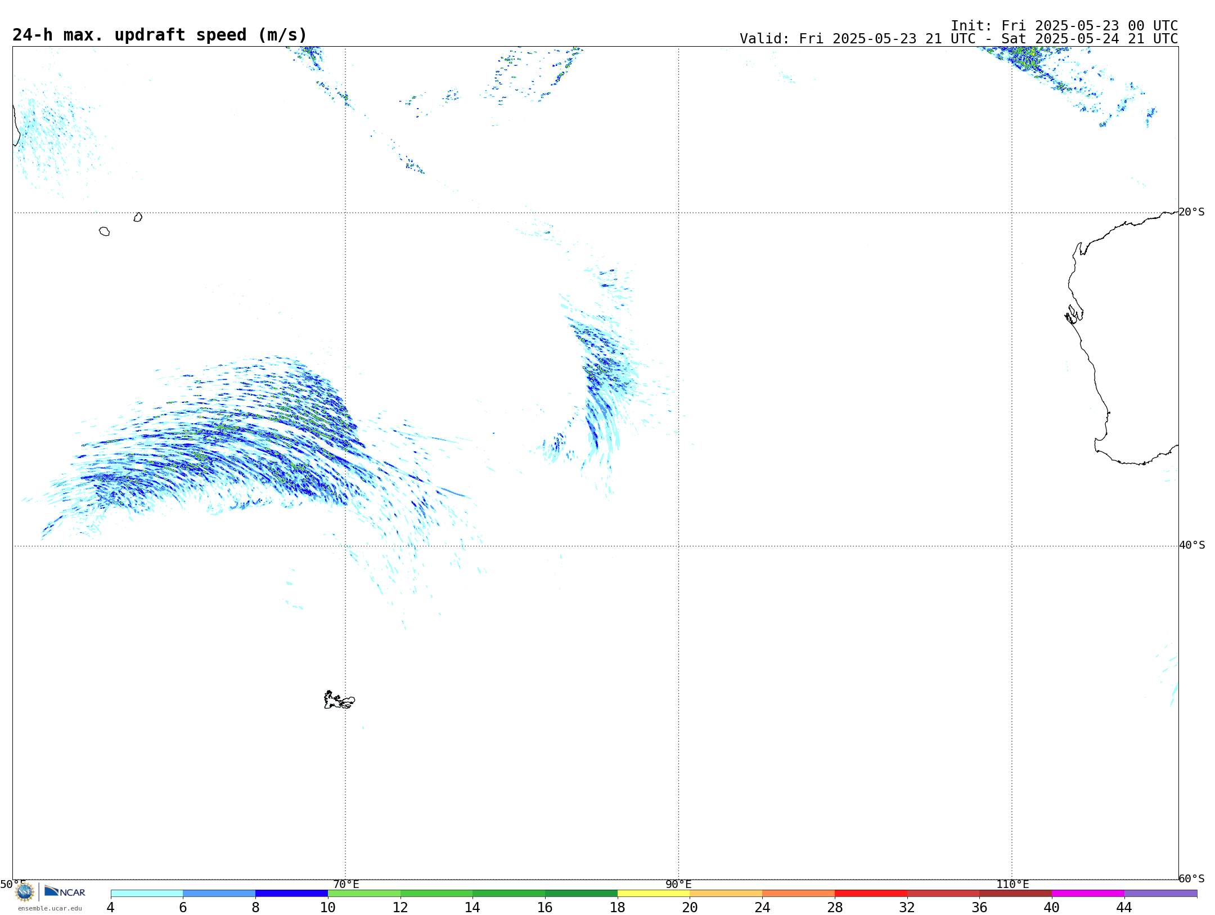Image resolution: width=1215 pixels, height=915 pixels.
Task: Click the 24-28 orange color swatch
Action: (x=799, y=893)
